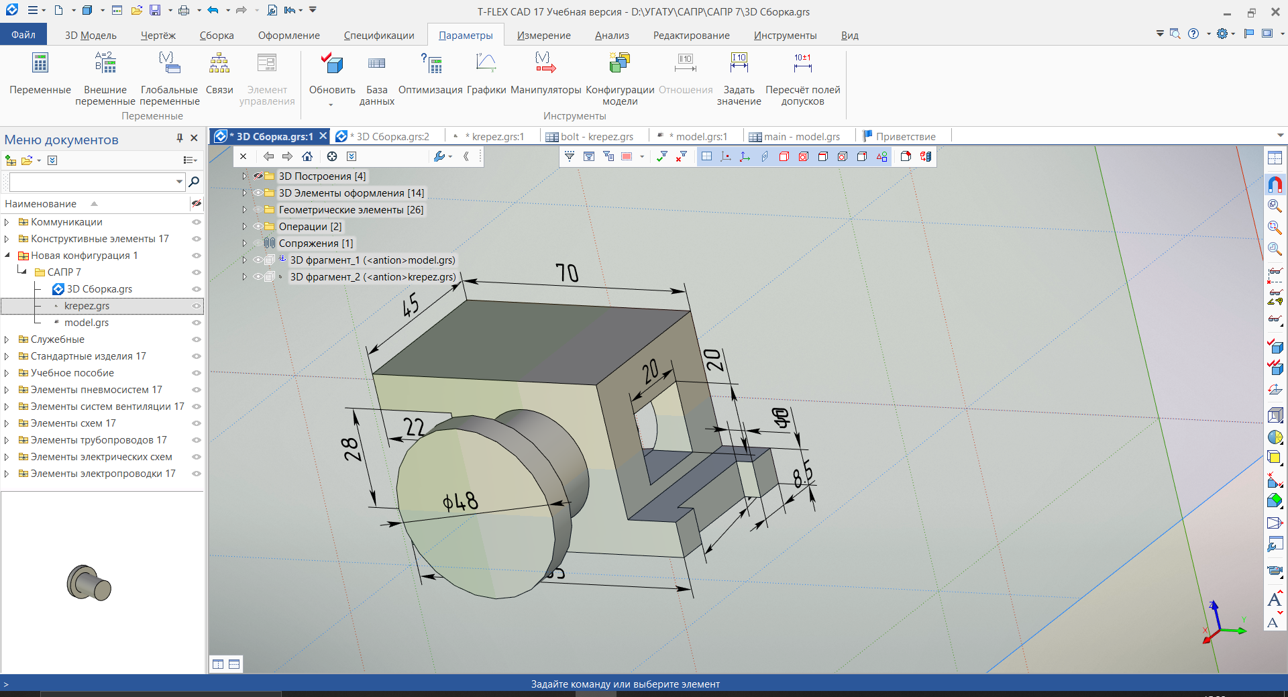
Task: Open the Переменные variables editor
Action: [40, 74]
